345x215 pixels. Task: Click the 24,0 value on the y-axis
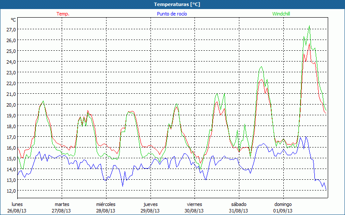point(11,61)
